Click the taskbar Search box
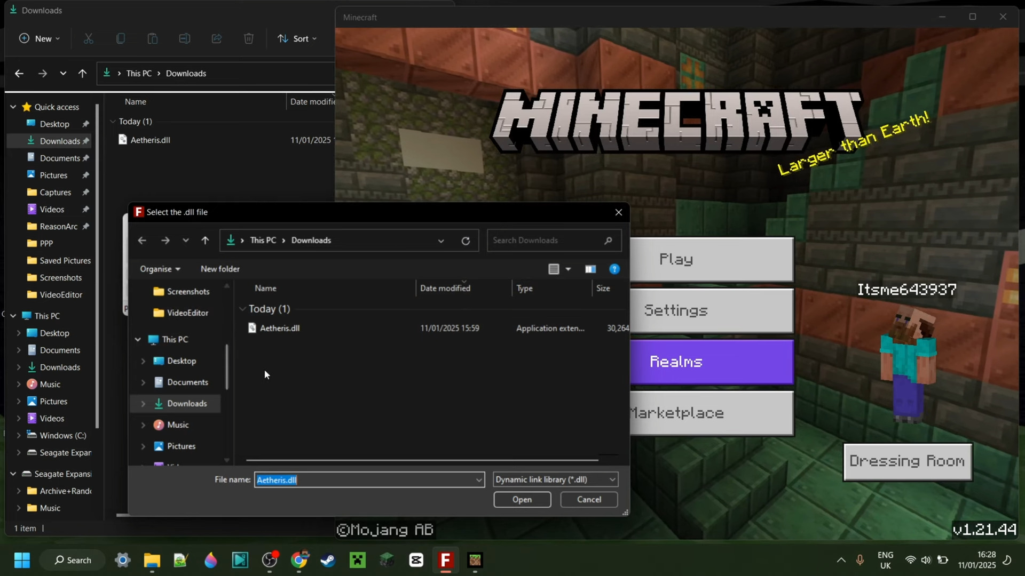 pyautogui.click(x=73, y=560)
